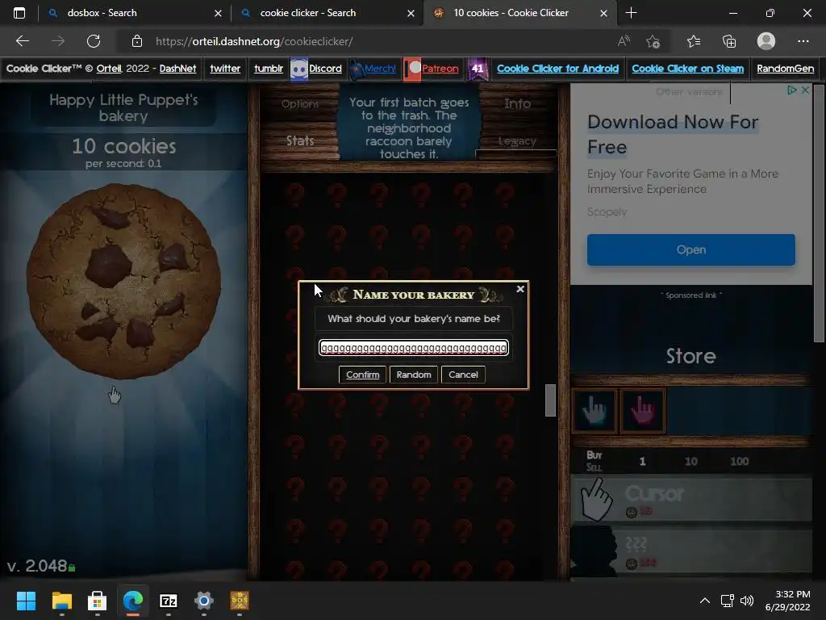This screenshot has width=826, height=620.
Task: View site information lock icon
Action: click(x=137, y=41)
